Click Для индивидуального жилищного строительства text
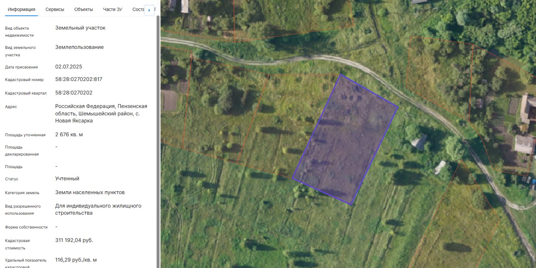The width and height of the screenshot is (536, 268). point(98,209)
